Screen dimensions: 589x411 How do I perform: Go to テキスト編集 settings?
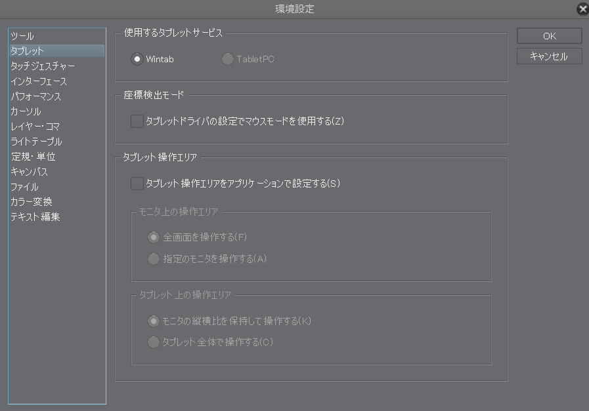35,217
